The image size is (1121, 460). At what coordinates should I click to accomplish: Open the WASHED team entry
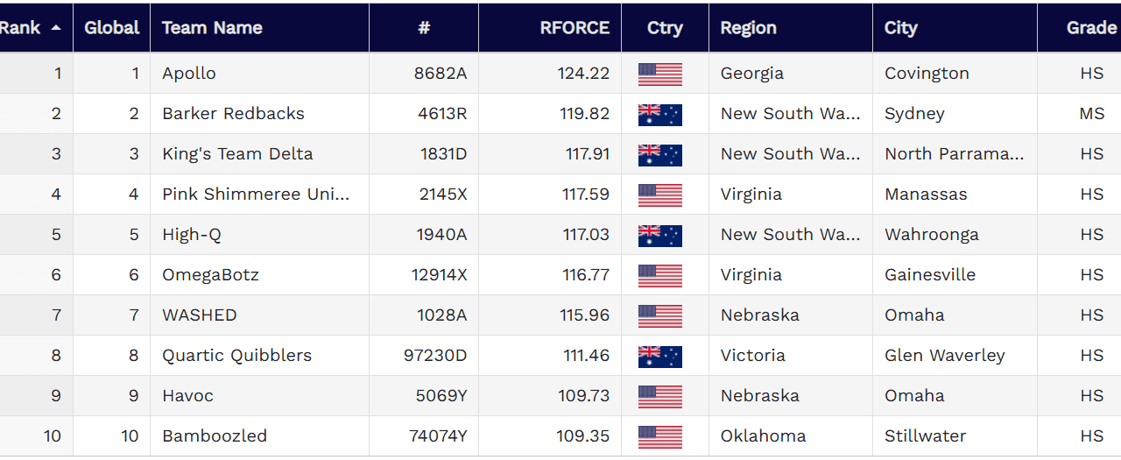click(x=200, y=315)
